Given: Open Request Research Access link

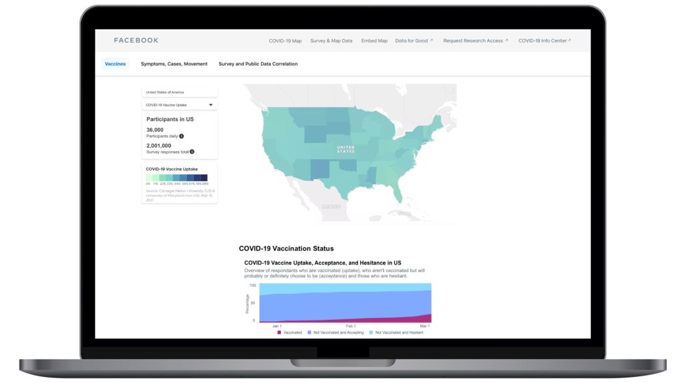Looking at the screenshot, I should tap(476, 41).
